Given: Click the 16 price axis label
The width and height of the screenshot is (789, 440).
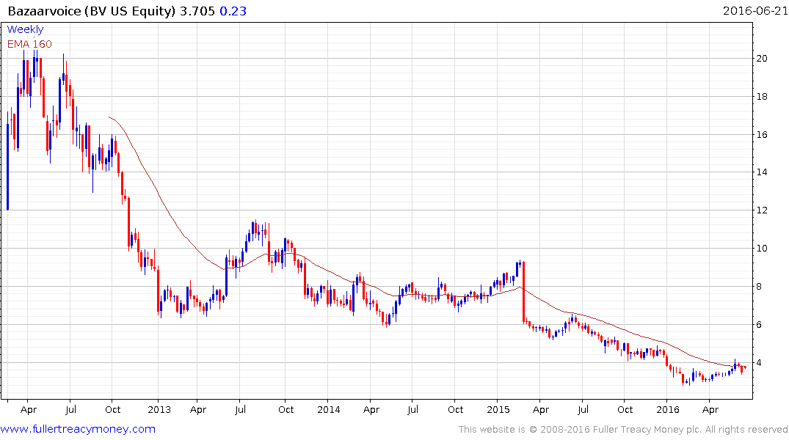Looking at the screenshot, I should [762, 135].
